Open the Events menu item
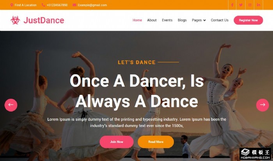 [167, 20]
